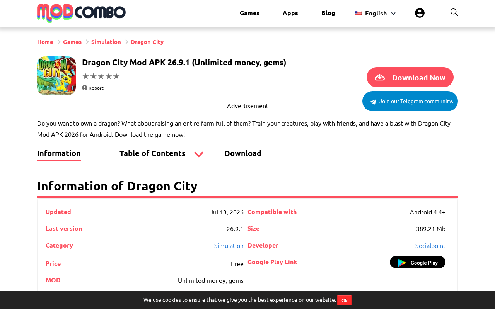
Task: Click the Download Now button
Action: (410, 77)
